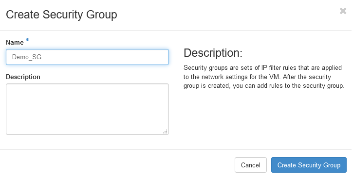Click the Create Security Group dialog title
The height and width of the screenshot is (179, 353).
point(61,15)
